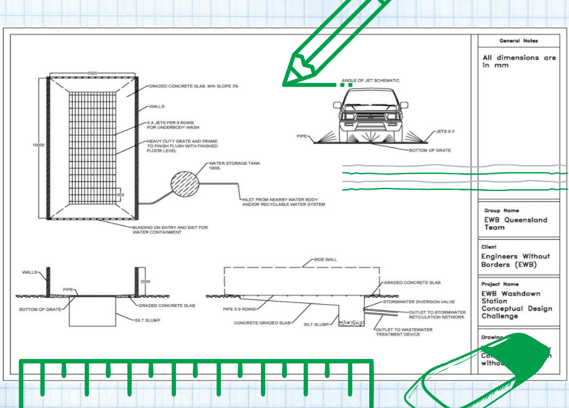Select the "PIPE X 9 ROWS" label

[x=239, y=309]
